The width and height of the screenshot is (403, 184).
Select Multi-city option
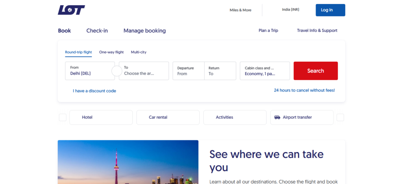139,52
